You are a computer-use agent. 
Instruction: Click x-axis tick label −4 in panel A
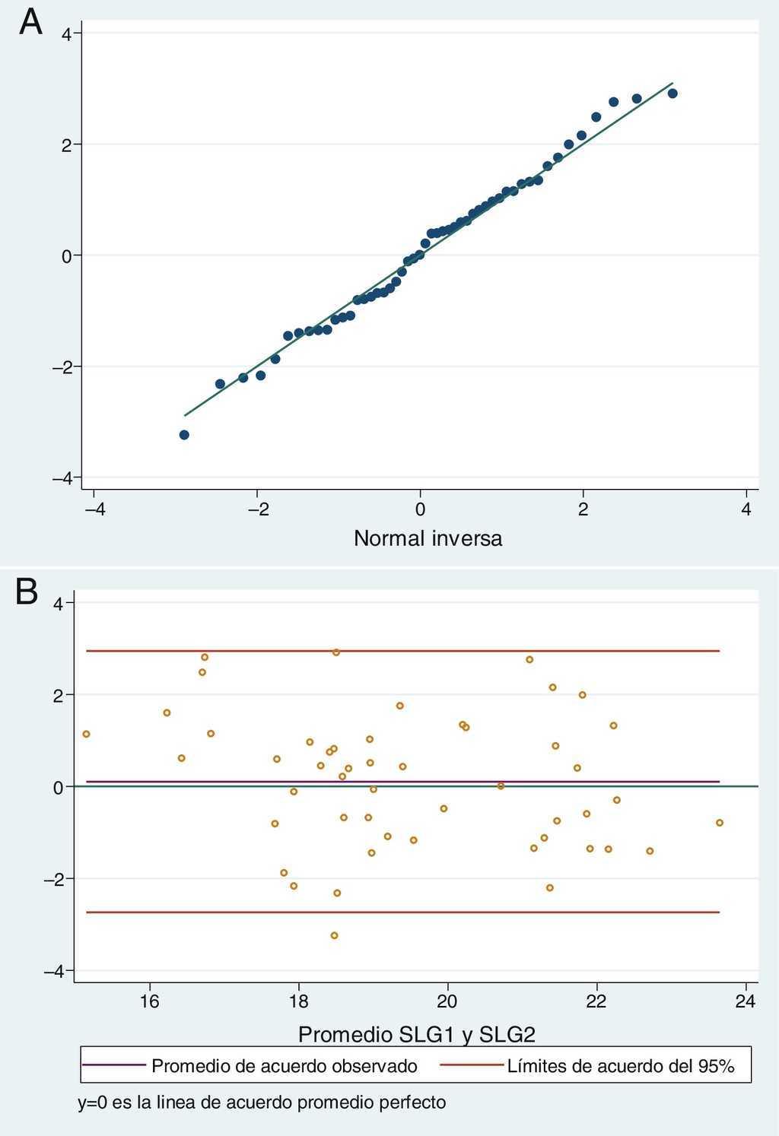[94, 509]
